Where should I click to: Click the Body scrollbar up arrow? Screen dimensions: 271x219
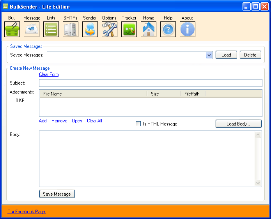(258, 135)
